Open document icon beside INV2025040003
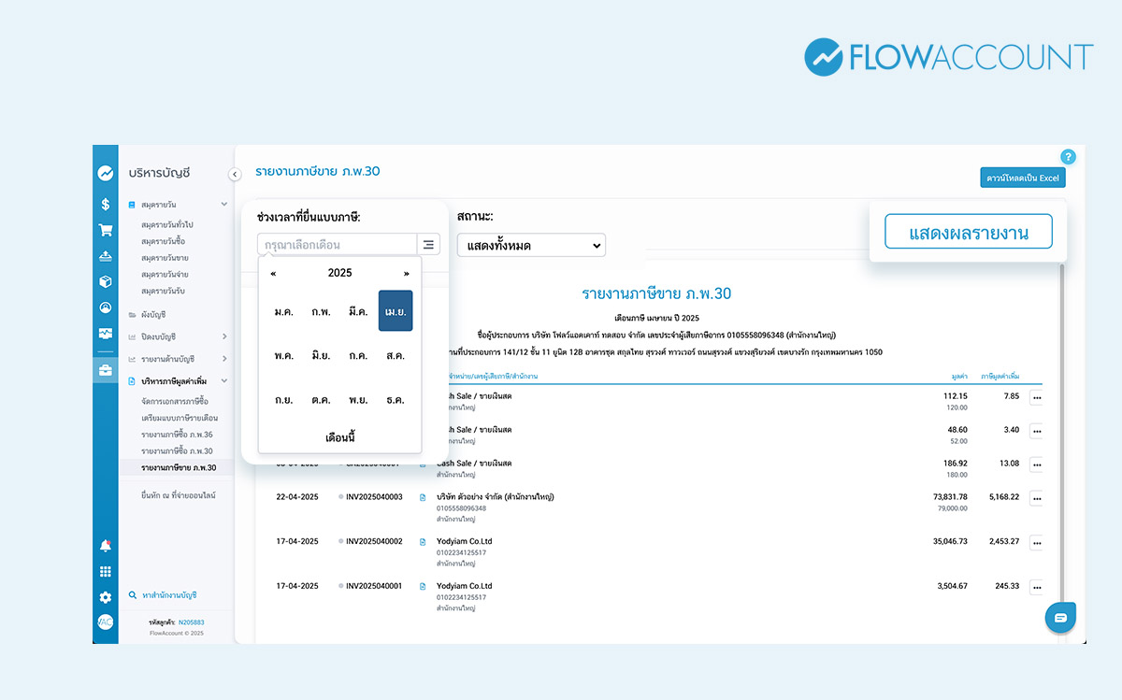Viewport: 1122px width, 700px height. point(423,497)
